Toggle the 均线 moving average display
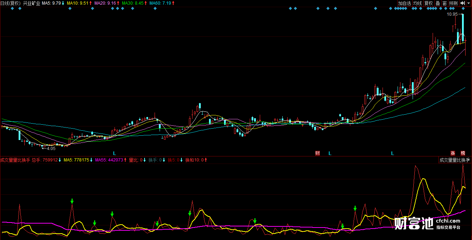Screen dimensions: 472x240 418,3
